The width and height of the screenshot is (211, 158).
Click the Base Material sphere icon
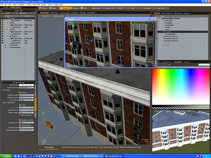click(x=10, y=43)
